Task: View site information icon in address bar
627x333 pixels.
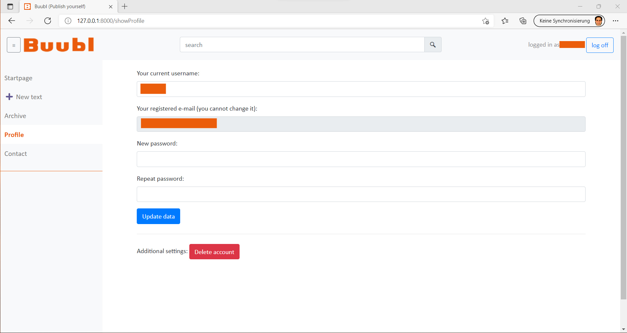Action: point(68,21)
